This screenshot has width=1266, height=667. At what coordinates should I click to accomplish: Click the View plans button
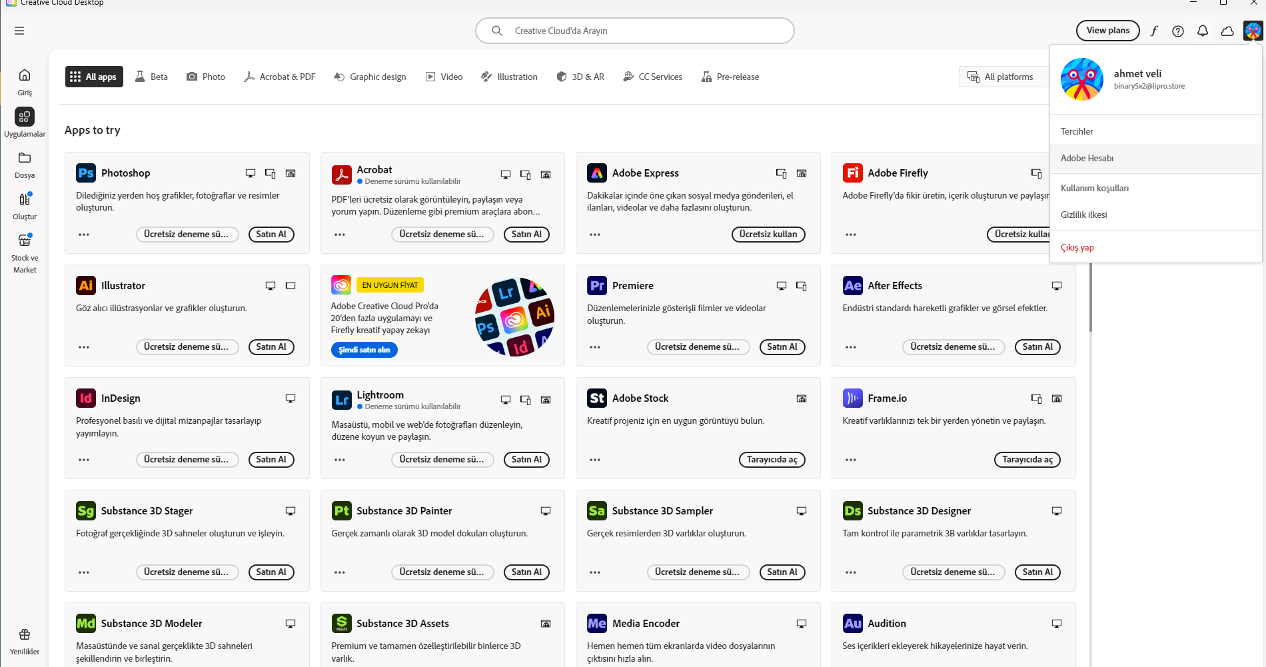1108,31
